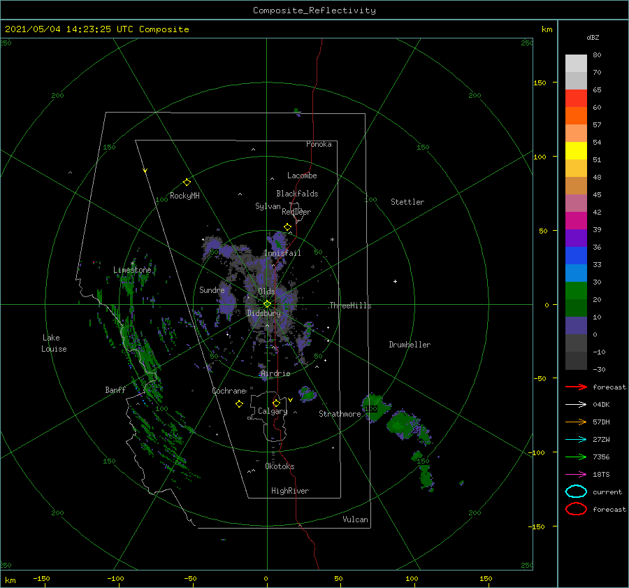
Task: Click the Olds city label
Action: click(x=266, y=292)
